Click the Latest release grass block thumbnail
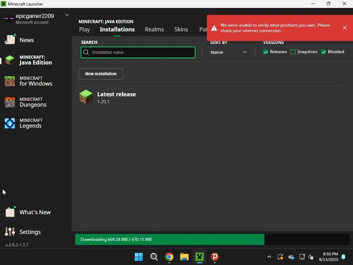Screen dimensions: 353x265 click(x=86, y=97)
